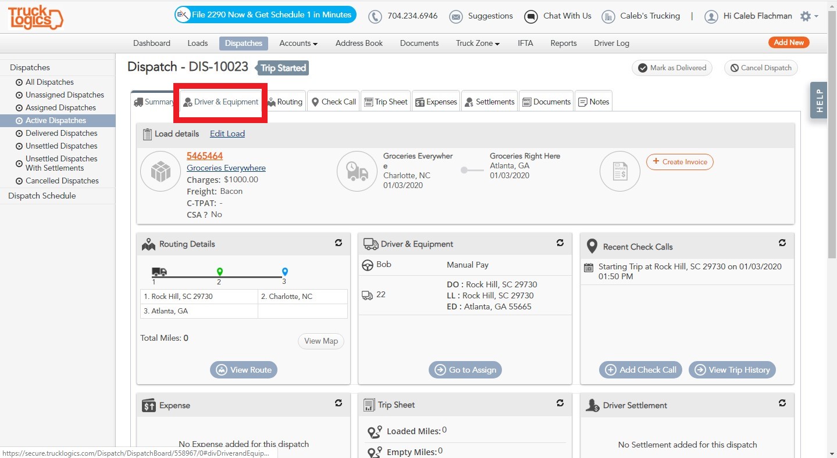The image size is (837, 458).
Task: Switch to the Settlements tab
Action: [x=489, y=102]
